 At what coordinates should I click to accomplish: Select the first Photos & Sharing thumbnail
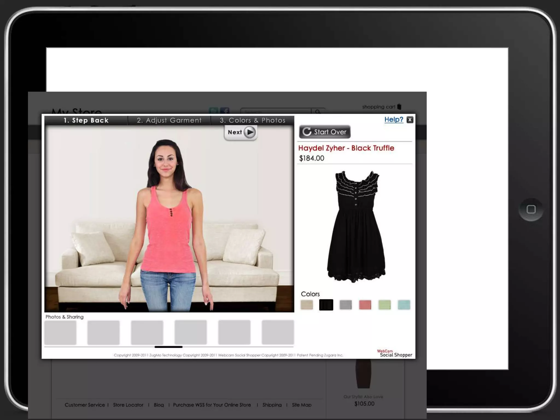pyautogui.click(x=60, y=332)
